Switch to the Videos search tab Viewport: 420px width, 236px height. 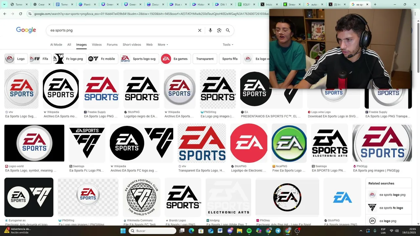pyautogui.click(x=97, y=45)
